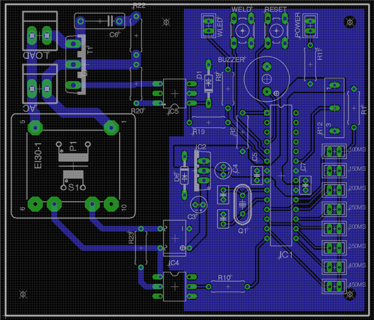The height and width of the screenshot is (320, 374).
Task: Click the C7 capacitor label
Action: point(303,167)
